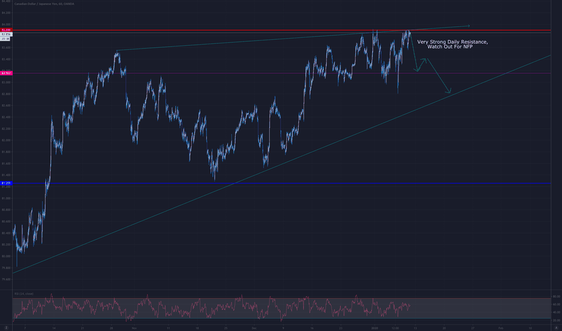Click the icon in bottom-left chart corner
Viewport: 562px width, 331px height.
[7, 328]
